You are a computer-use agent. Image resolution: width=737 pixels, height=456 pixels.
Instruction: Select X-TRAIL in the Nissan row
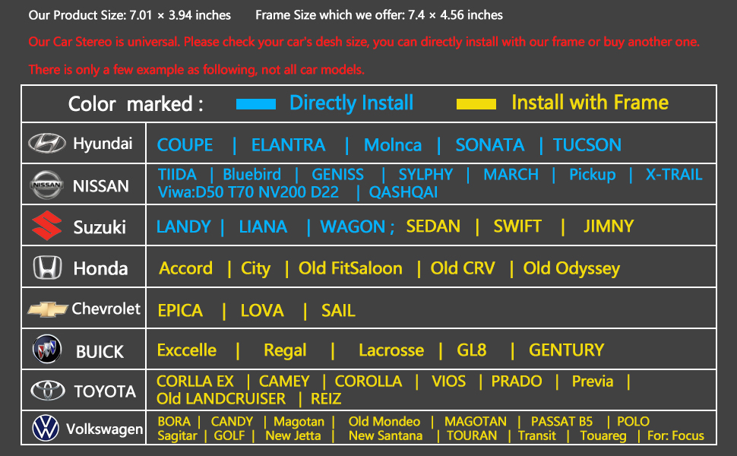click(673, 174)
